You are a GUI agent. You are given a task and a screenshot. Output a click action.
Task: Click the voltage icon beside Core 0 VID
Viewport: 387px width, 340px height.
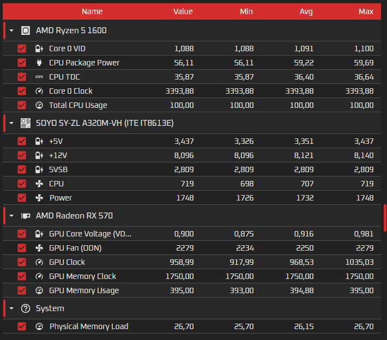pos(39,48)
